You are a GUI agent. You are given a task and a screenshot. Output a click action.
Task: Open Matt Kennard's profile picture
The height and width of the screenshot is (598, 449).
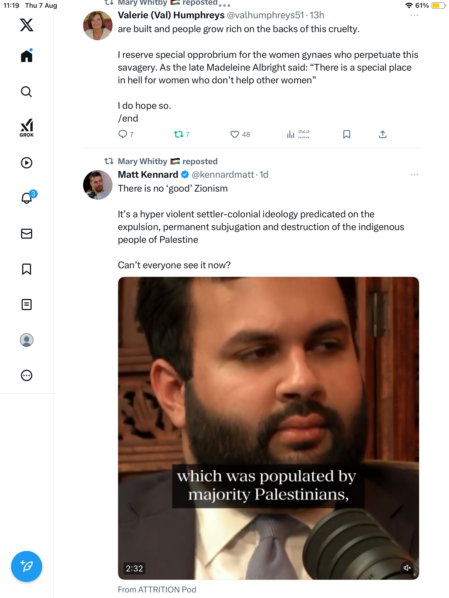pos(98,185)
